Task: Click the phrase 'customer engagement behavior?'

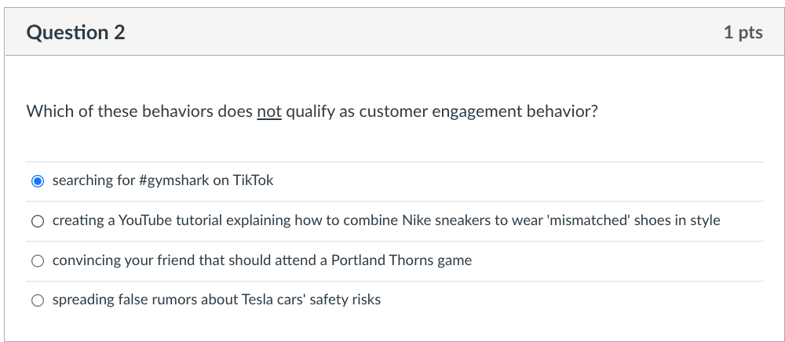Action: pyautogui.click(x=478, y=111)
